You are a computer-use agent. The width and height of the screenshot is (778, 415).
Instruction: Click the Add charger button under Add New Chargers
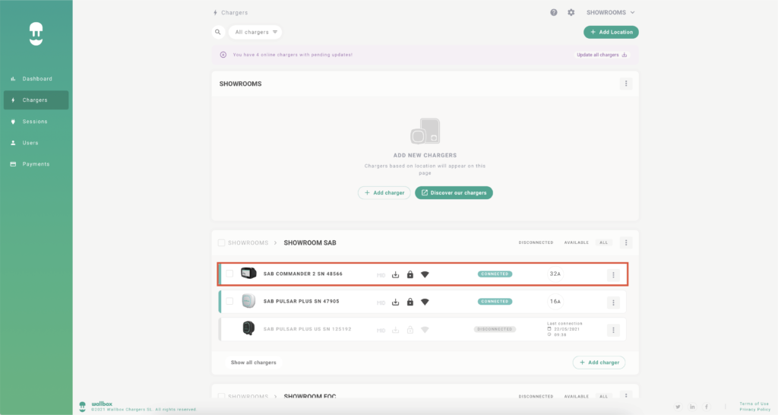[x=384, y=192]
